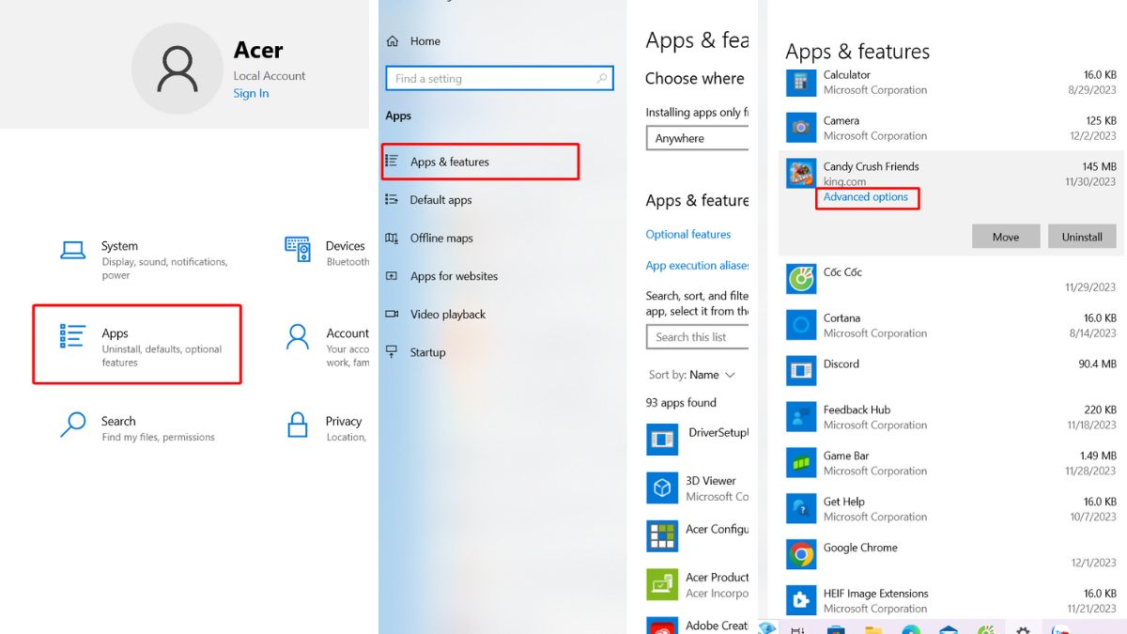This screenshot has height=634, width=1127.
Task: Click the Acer user avatar picture
Action: click(x=178, y=70)
